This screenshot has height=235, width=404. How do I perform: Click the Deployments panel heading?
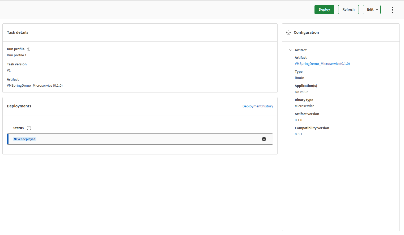coord(19,106)
